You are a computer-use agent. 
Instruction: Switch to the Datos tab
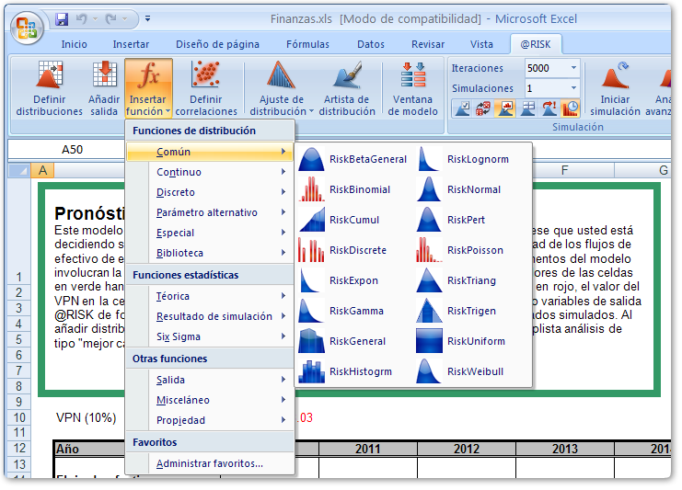coord(371,44)
